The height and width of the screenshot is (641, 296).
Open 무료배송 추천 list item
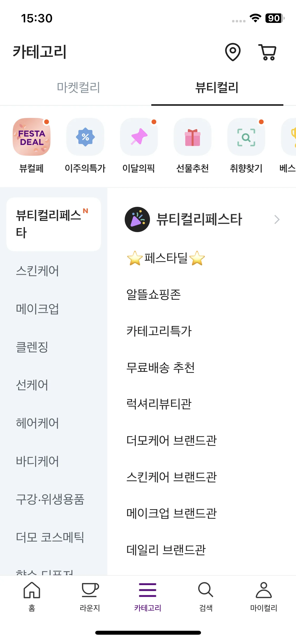click(160, 368)
